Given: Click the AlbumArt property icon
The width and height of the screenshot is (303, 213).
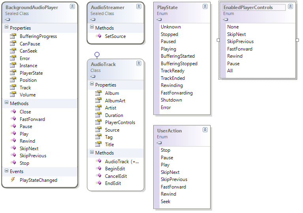Looking at the screenshot, I should [x=98, y=100].
